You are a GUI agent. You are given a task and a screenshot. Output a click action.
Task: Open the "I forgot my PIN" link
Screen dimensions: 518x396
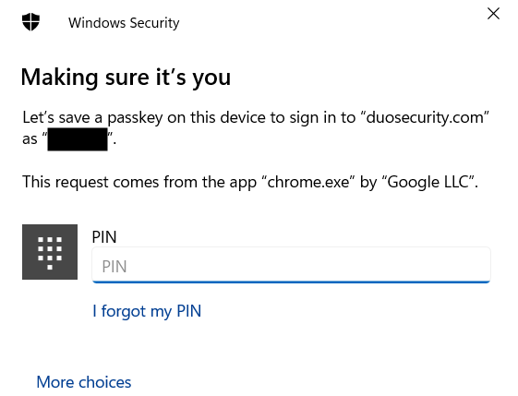tap(147, 311)
